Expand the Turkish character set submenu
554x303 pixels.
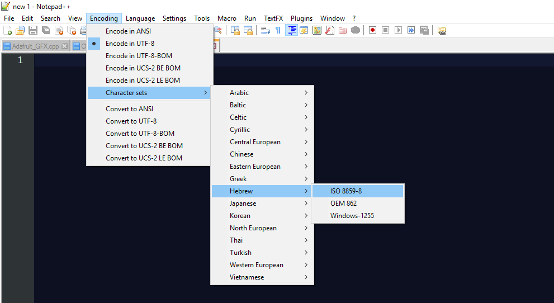coord(262,253)
